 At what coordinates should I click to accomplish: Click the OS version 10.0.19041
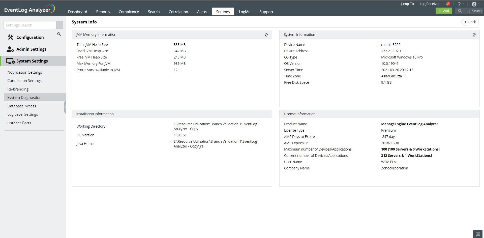[x=390, y=64]
